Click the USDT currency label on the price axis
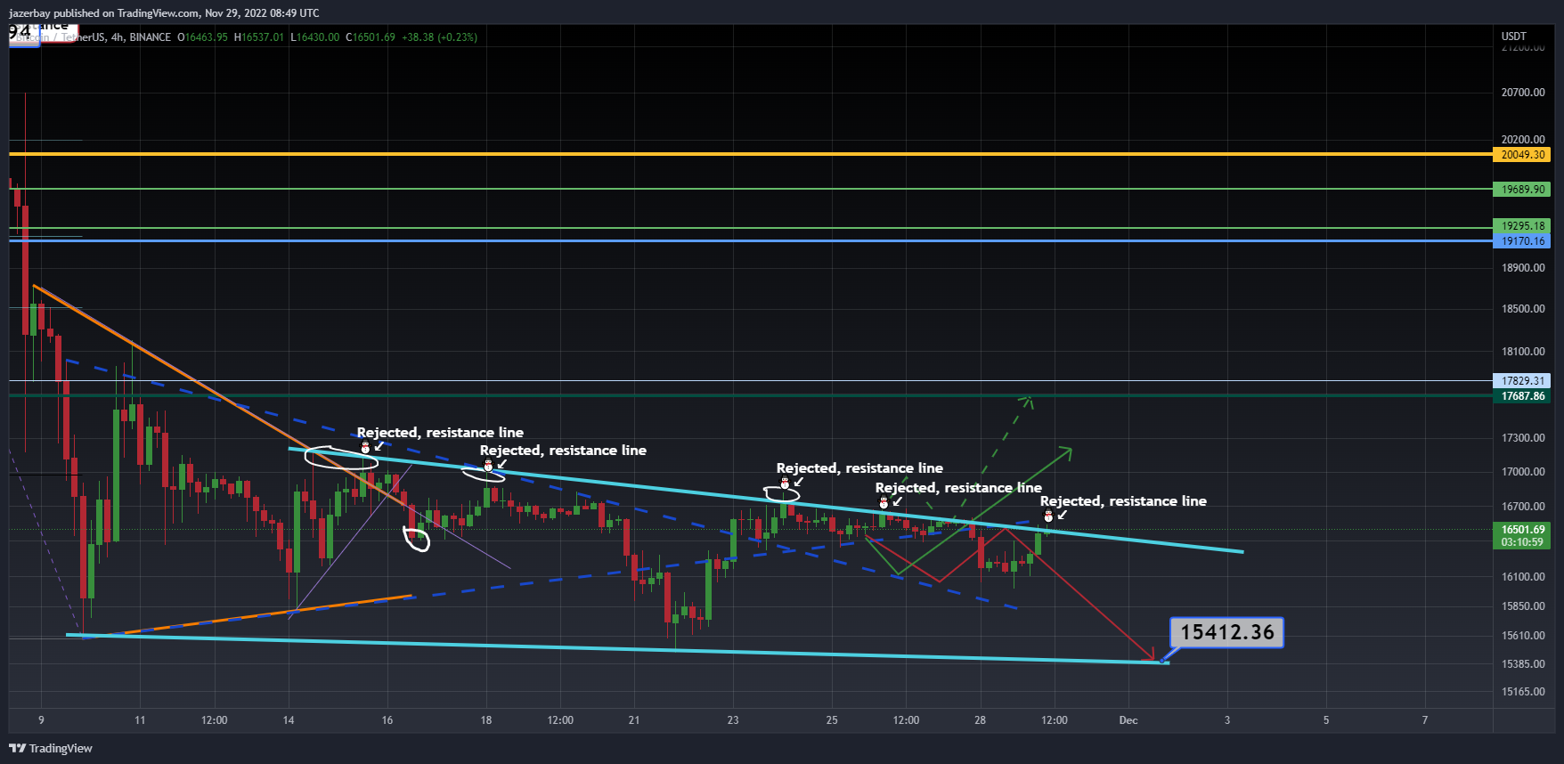Image resolution: width=1564 pixels, height=764 pixels. pyautogui.click(x=1513, y=37)
